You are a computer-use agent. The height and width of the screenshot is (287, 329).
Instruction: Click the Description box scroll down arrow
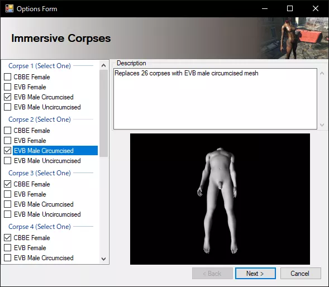pyautogui.click(x=322, y=125)
